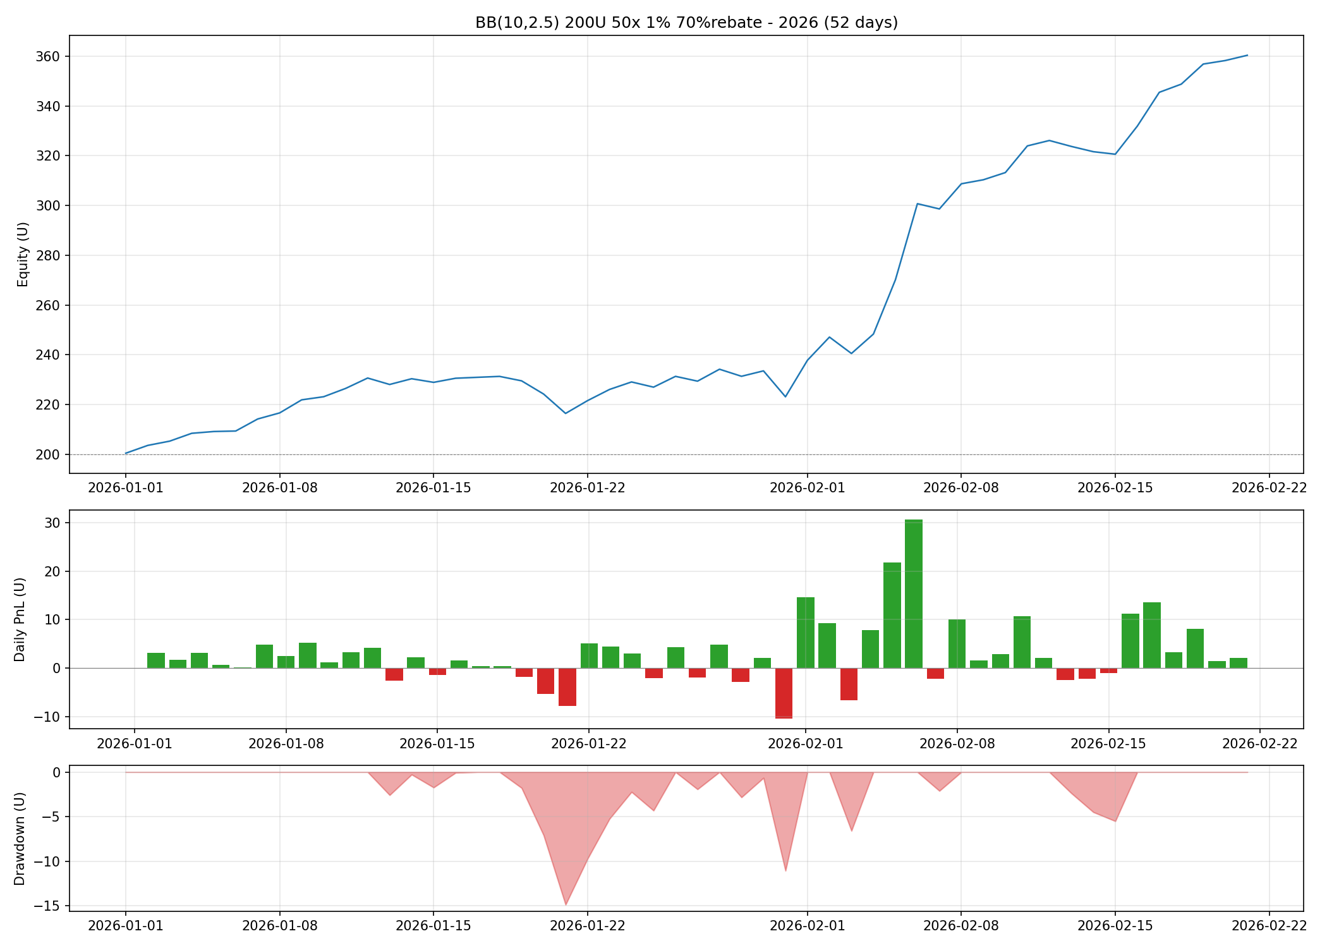Click the 360 tick on equity axis
1327x948 pixels.
tap(49, 57)
